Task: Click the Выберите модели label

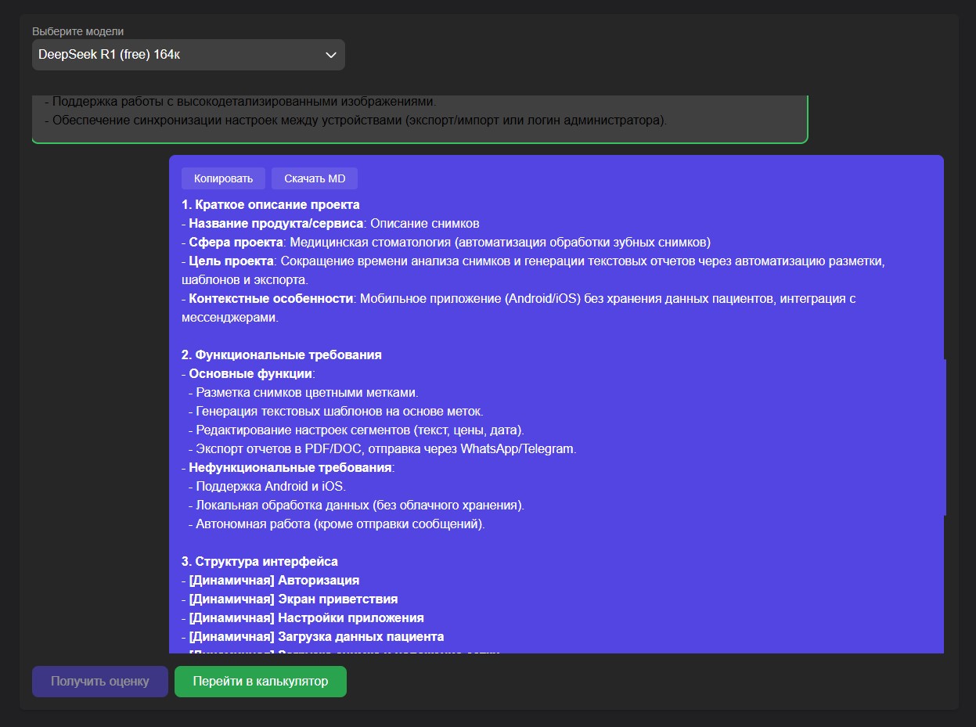Action: 77,31
